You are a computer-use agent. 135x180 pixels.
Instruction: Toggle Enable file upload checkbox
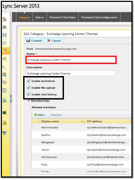click(28, 88)
